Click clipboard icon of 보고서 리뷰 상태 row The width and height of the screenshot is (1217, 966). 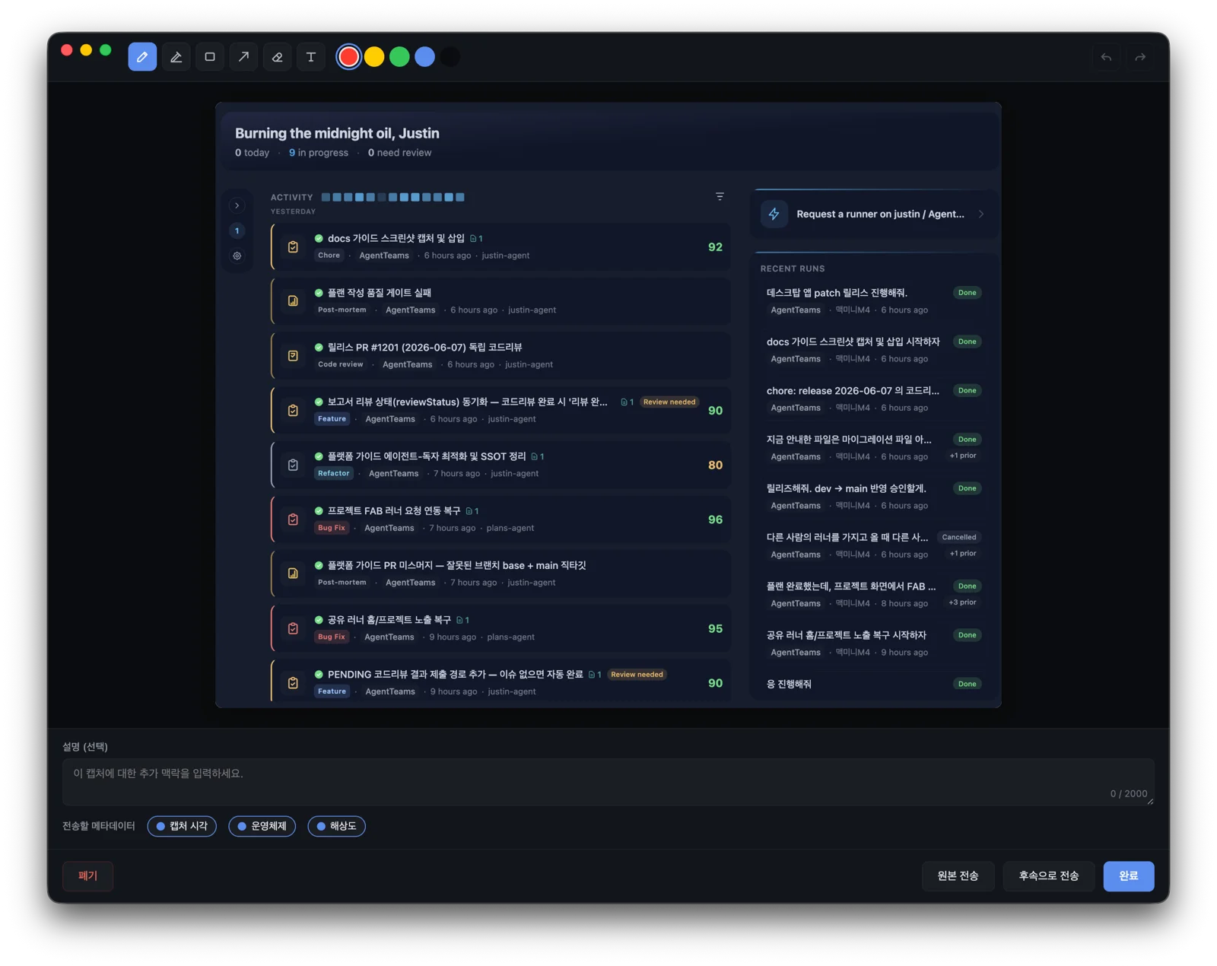click(293, 411)
